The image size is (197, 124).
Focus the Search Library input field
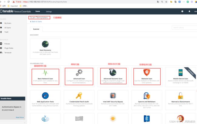click(x=184, y=28)
